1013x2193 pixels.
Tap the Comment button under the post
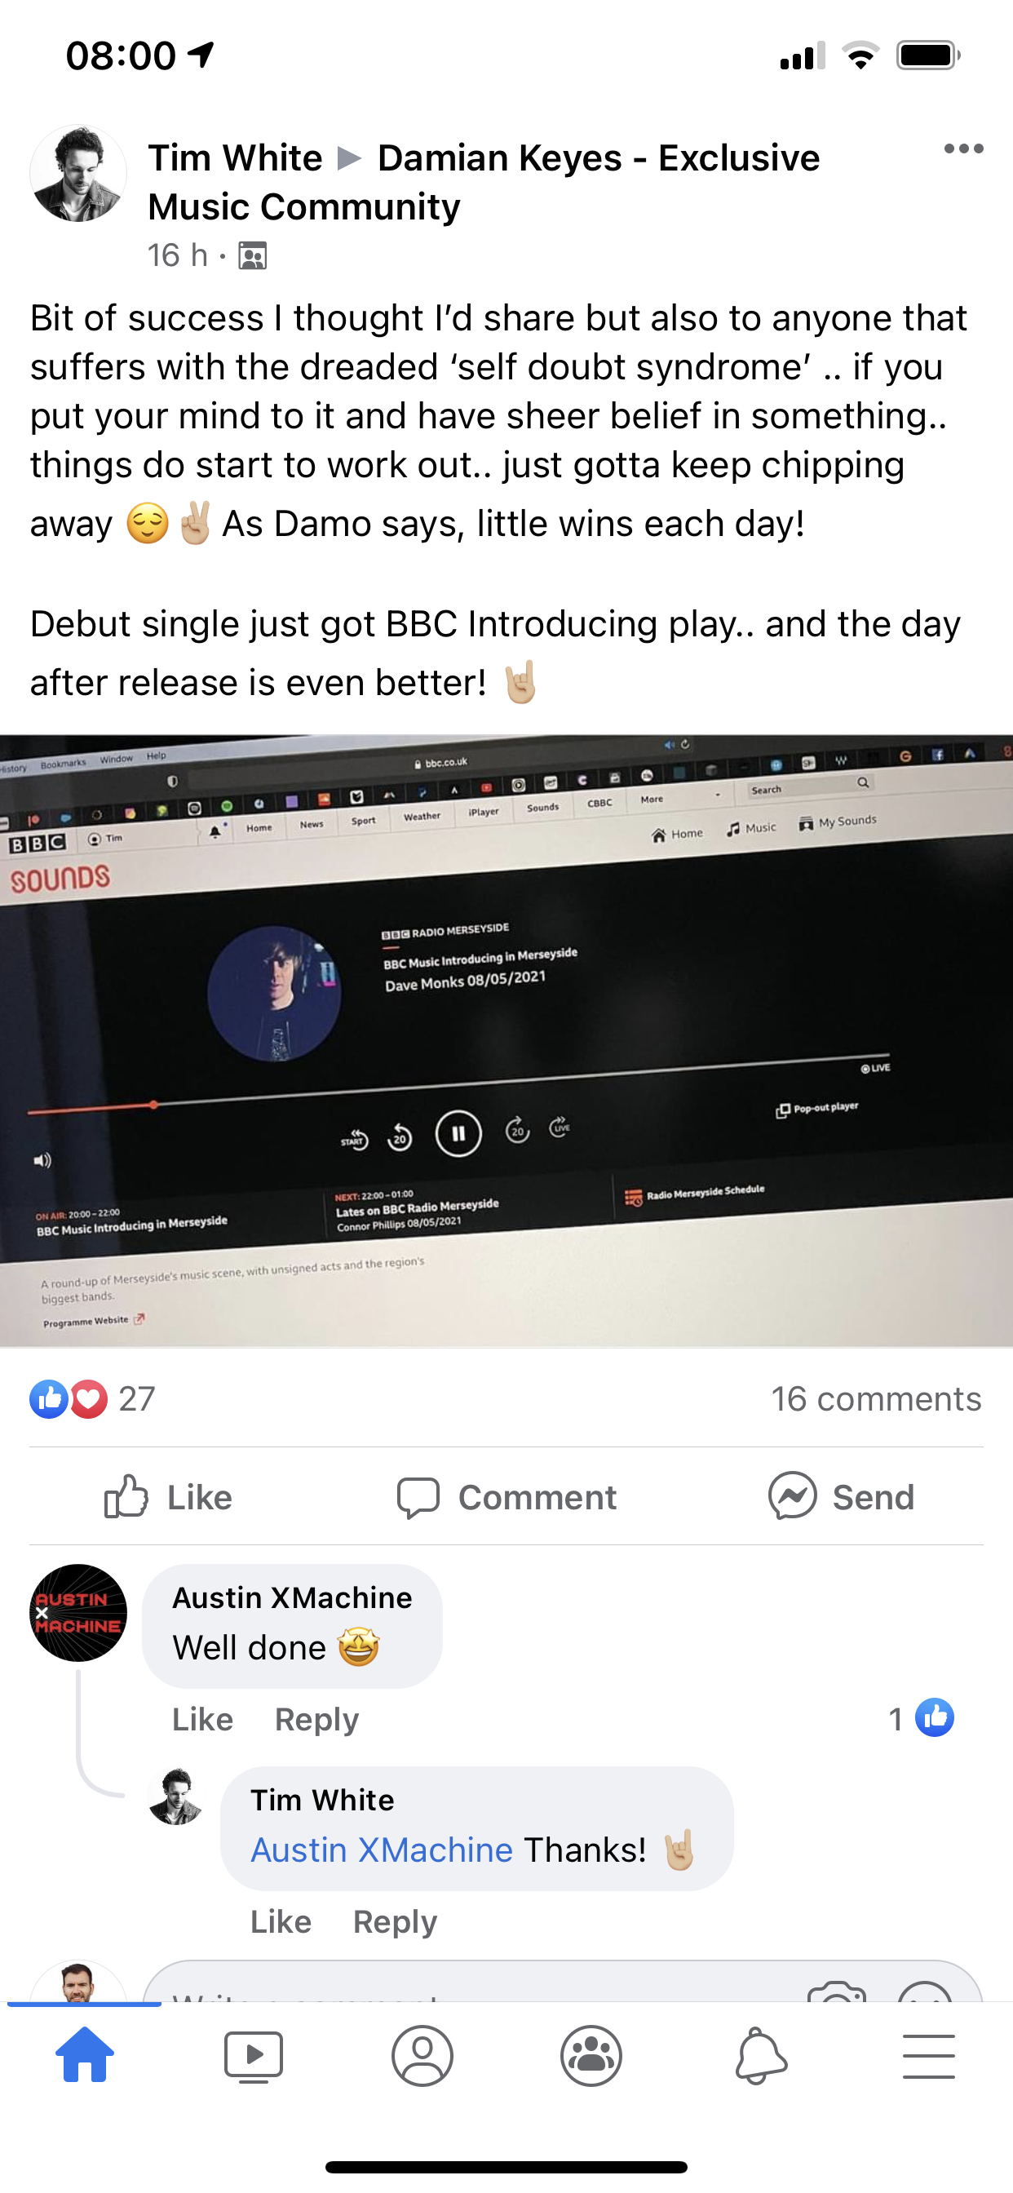point(506,1496)
